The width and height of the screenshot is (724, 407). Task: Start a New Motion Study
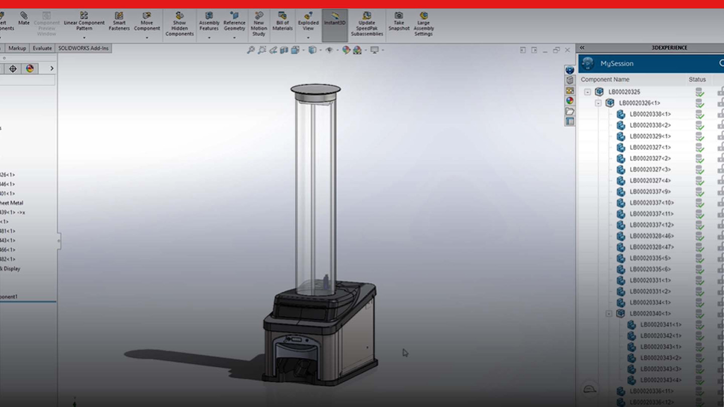click(x=259, y=24)
